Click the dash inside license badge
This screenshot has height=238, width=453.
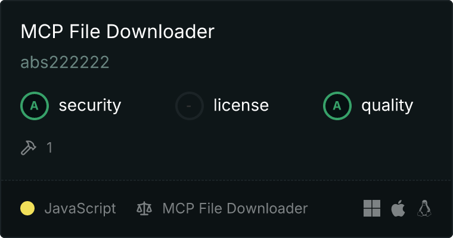189,106
